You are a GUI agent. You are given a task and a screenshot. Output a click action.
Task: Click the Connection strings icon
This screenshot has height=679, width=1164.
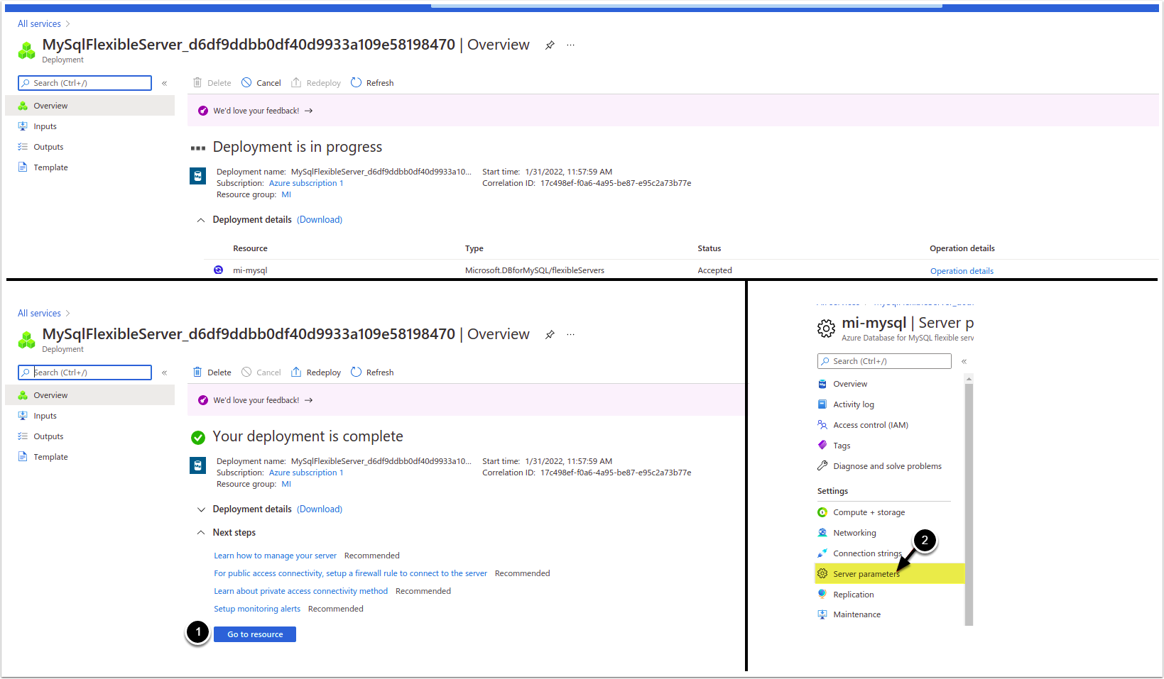click(822, 553)
